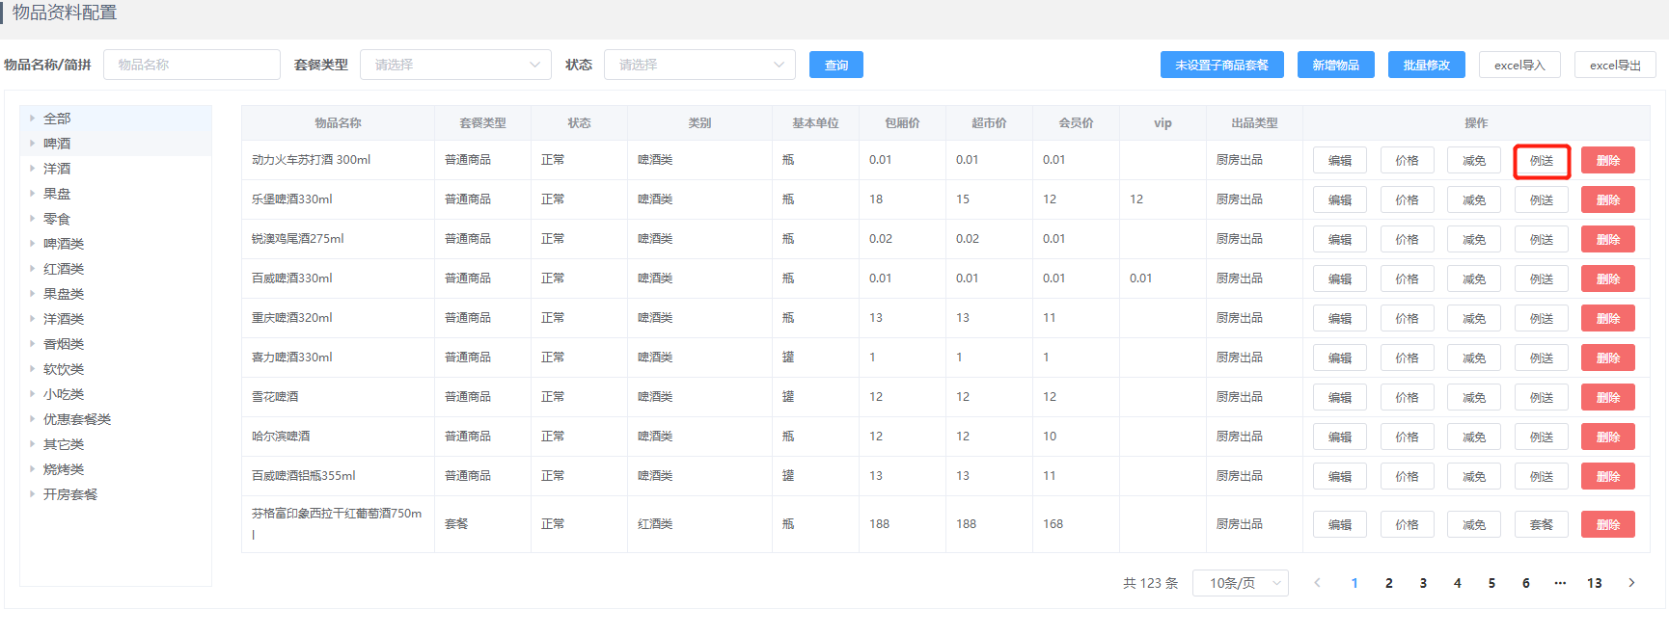Open the ellipsis more-pages control in pagination
This screenshot has width=1669, height=636.
click(x=1560, y=583)
